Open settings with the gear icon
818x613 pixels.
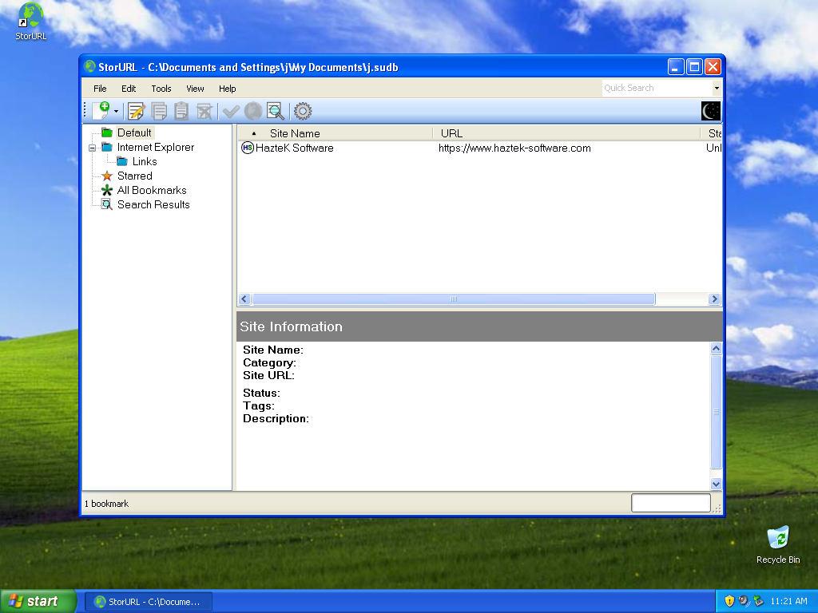[x=303, y=111]
